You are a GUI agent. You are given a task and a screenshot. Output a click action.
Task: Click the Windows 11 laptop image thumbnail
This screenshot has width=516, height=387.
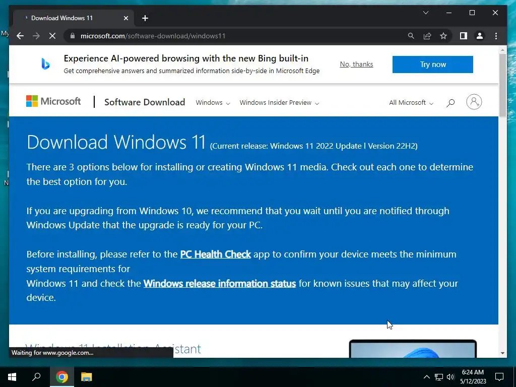coord(413,349)
